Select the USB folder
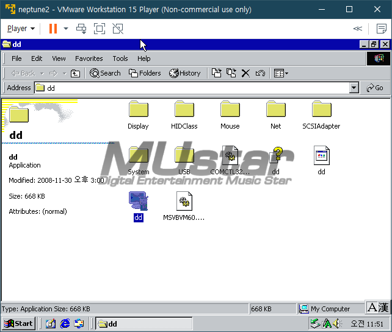The height and width of the screenshot is (332, 392). [x=184, y=161]
